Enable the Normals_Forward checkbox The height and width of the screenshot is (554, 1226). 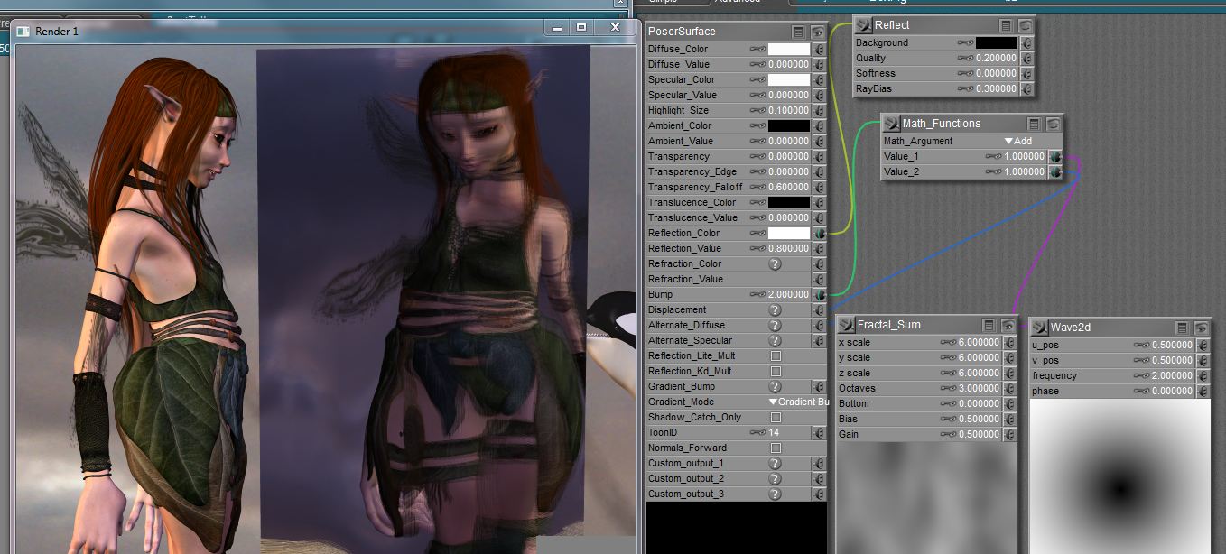[776, 448]
